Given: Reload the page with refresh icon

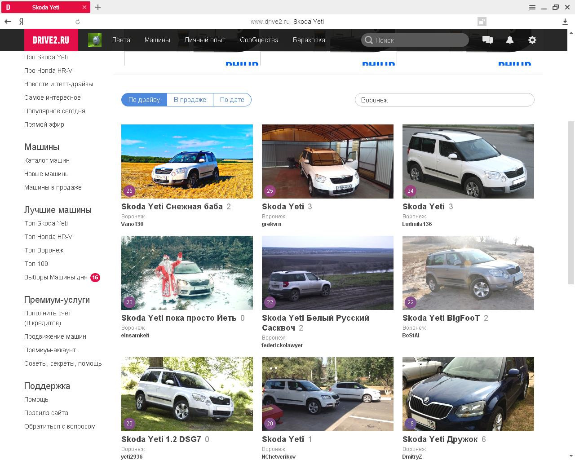Looking at the screenshot, I should pyautogui.click(x=78, y=22).
